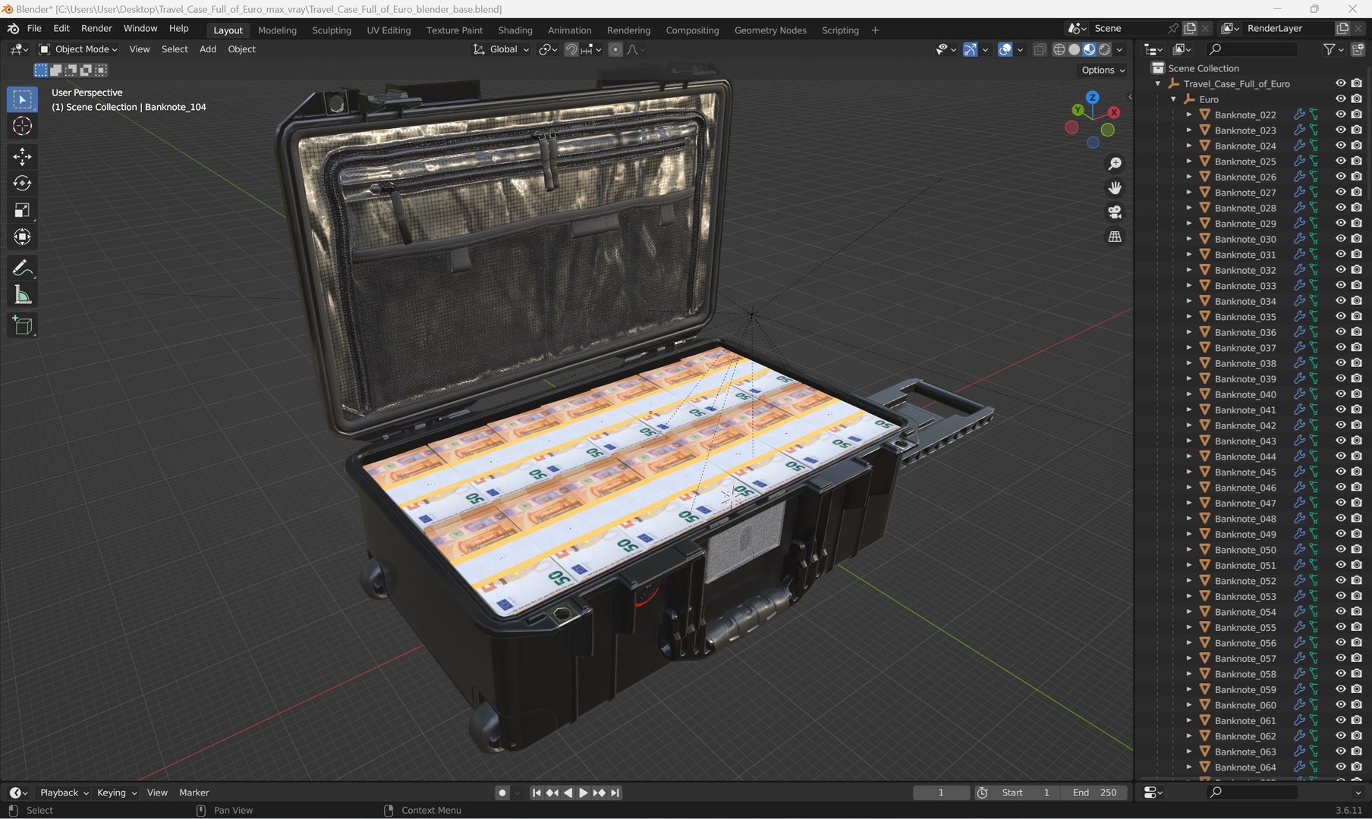Switch to rendered viewport shading

tap(1105, 49)
